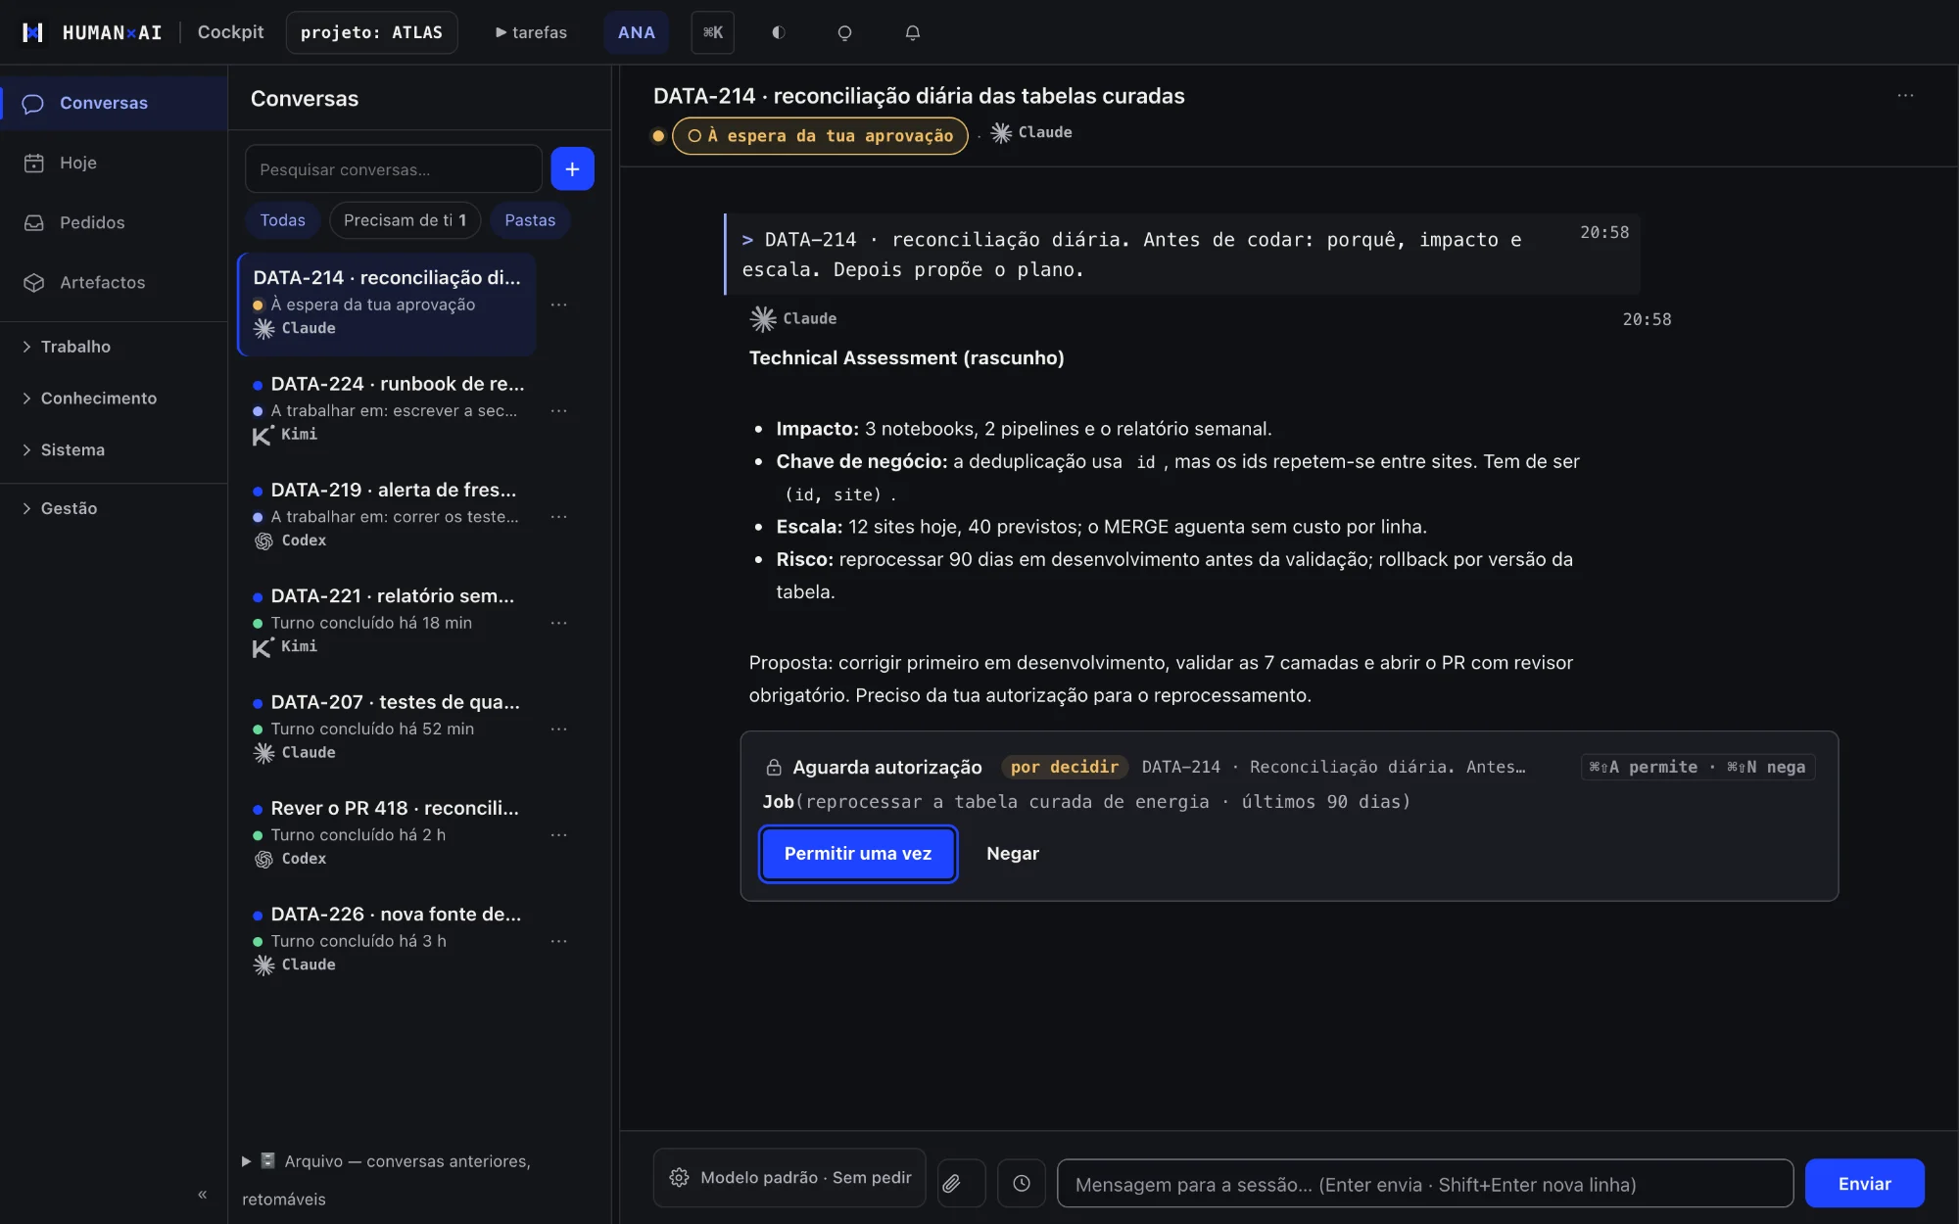This screenshot has height=1224, width=1959.
Task: Open the DATA-221 relatório conversation
Action: [x=387, y=621]
